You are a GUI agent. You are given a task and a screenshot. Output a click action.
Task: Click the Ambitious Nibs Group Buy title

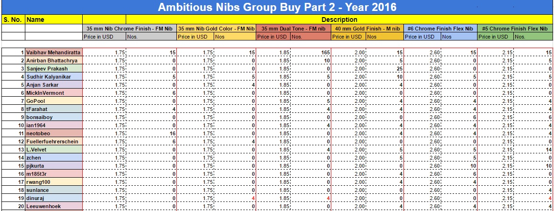coord(277,8)
